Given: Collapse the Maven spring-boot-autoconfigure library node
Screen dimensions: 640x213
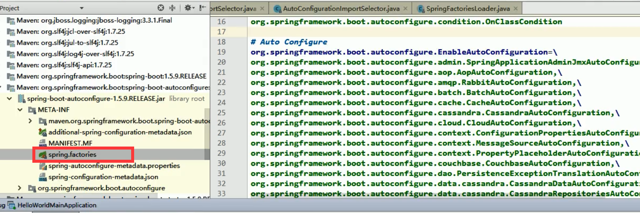Looking at the screenshot, I should point(1,87).
